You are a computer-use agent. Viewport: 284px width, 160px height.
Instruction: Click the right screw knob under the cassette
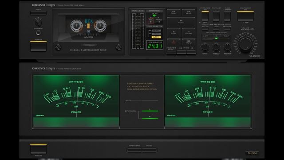[118, 48]
